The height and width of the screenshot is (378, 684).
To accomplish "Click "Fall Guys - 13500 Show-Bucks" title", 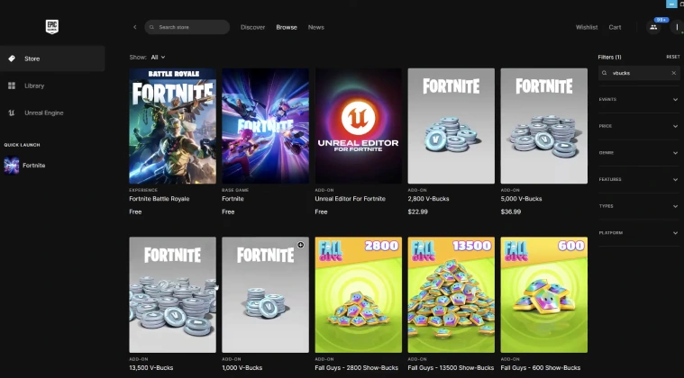I will click(x=451, y=367).
